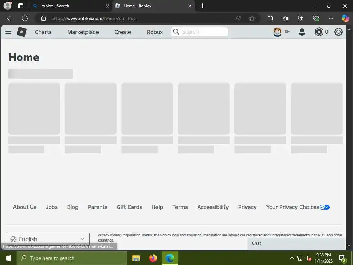Open the Chat panel
353x265 pixels.
pyautogui.click(x=296, y=244)
